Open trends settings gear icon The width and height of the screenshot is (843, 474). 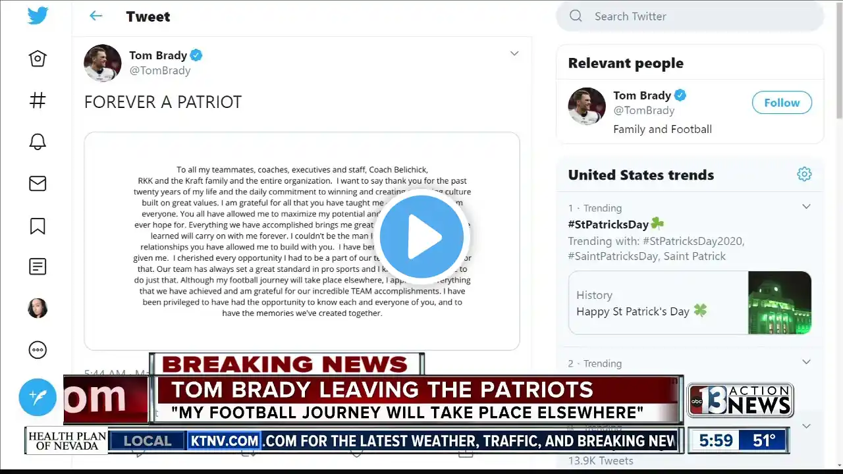click(x=804, y=174)
